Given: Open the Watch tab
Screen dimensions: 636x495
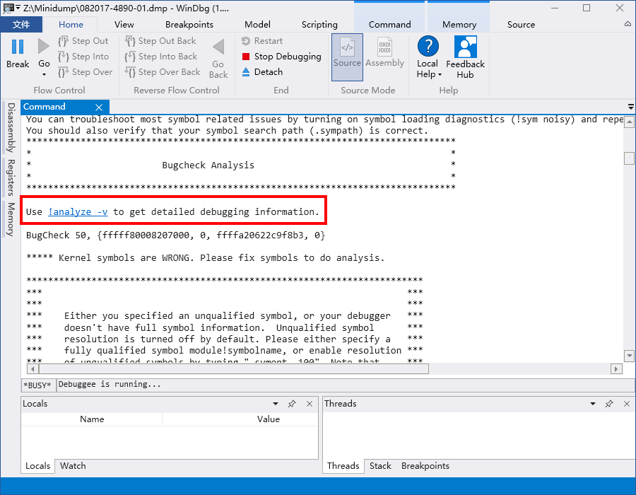Looking at the screenshot, I should pyautogui.click(x=73, y=466).
